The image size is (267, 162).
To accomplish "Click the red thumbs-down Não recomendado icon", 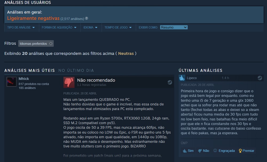I will pyautogui.click(x=69, y=82).
